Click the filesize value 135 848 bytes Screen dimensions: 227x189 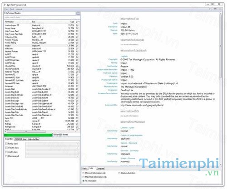tap(128, 30)
